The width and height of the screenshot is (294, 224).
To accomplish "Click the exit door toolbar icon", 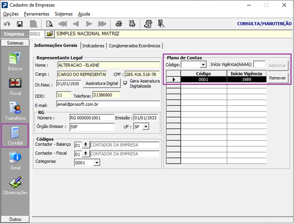I will tap(161, 24).
